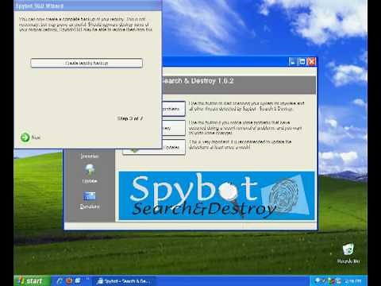Click the third quick launch icon in taskbar
Screen dimensions: 381x286
[78, 280]
